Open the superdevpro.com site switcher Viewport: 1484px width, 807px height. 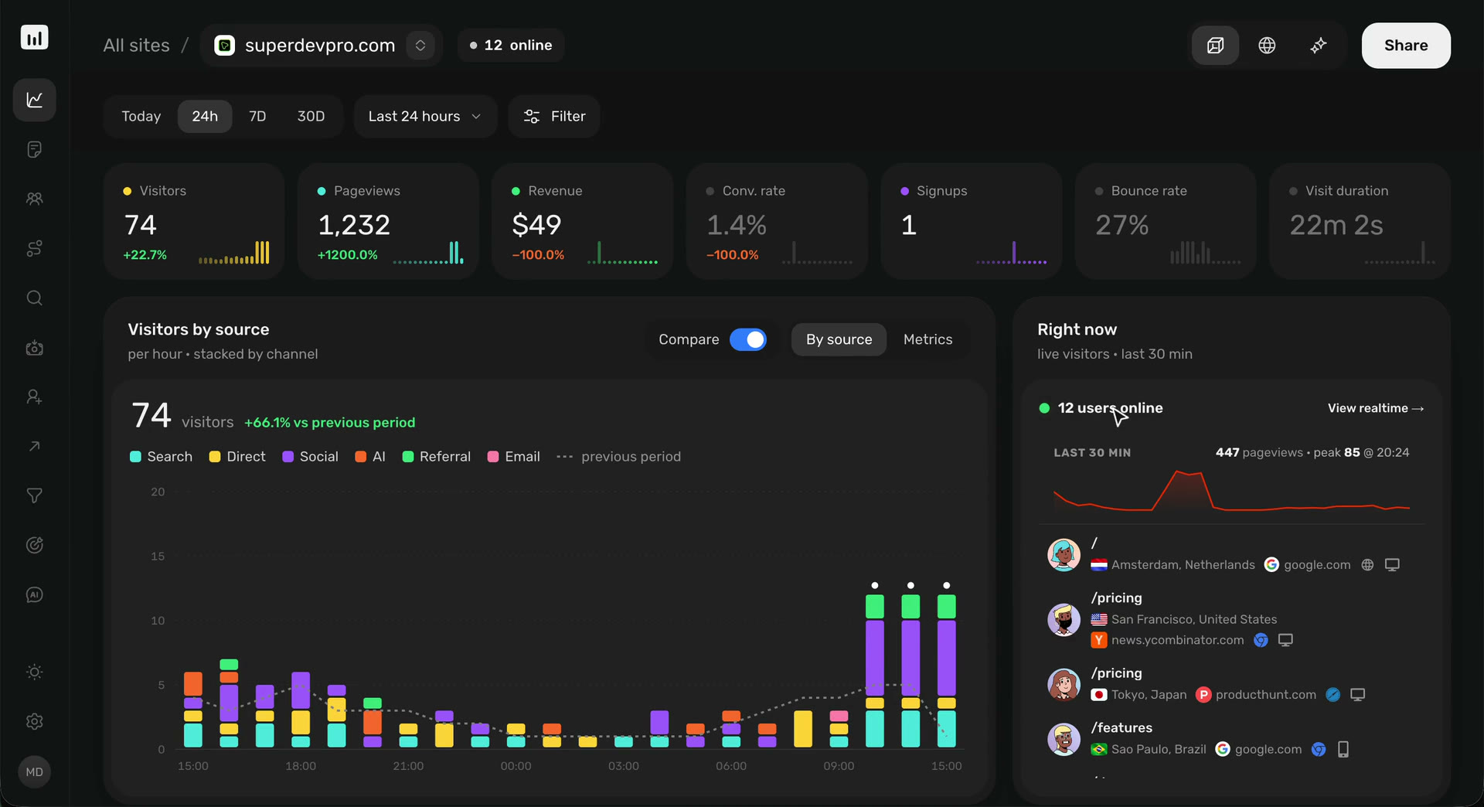pos(321,46)
